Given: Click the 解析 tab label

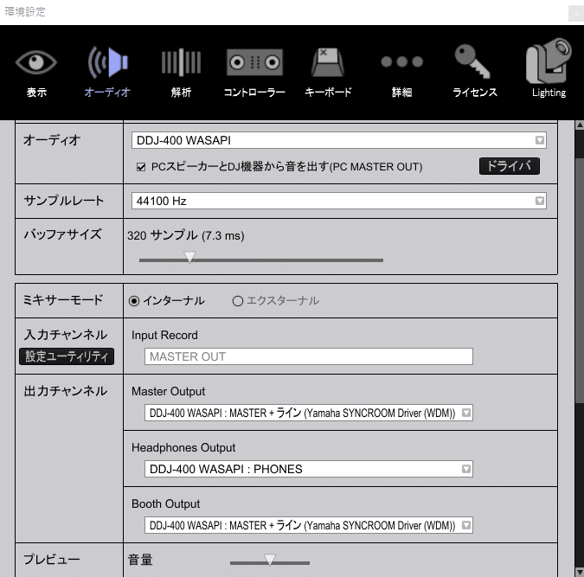Looking at the screenshot, I should (181, 93).
